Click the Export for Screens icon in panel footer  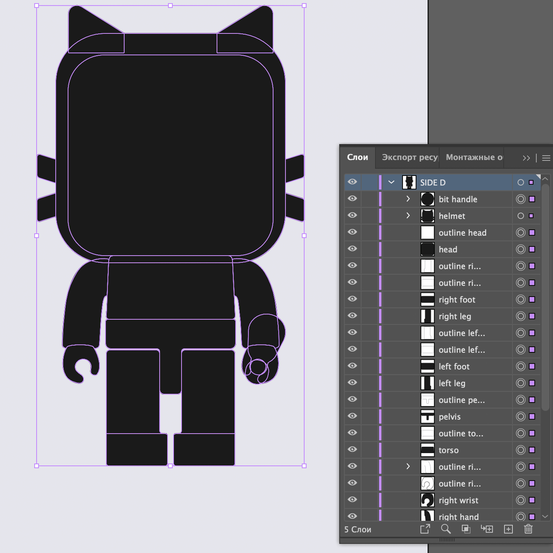[425, 529]
